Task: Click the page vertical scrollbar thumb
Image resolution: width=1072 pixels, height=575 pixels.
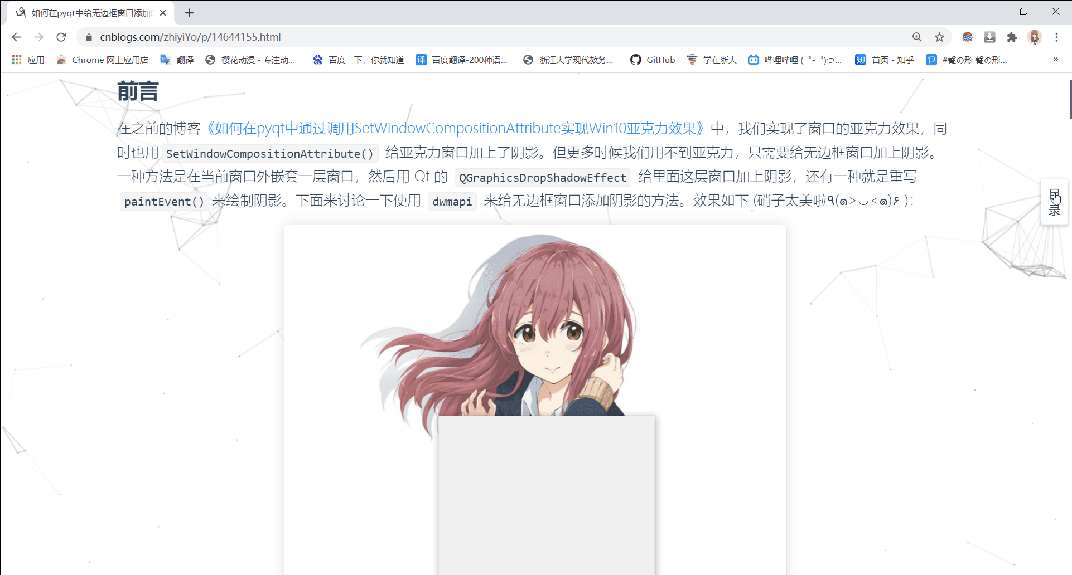Action: pyautogui.click(x=1070, y=100)
